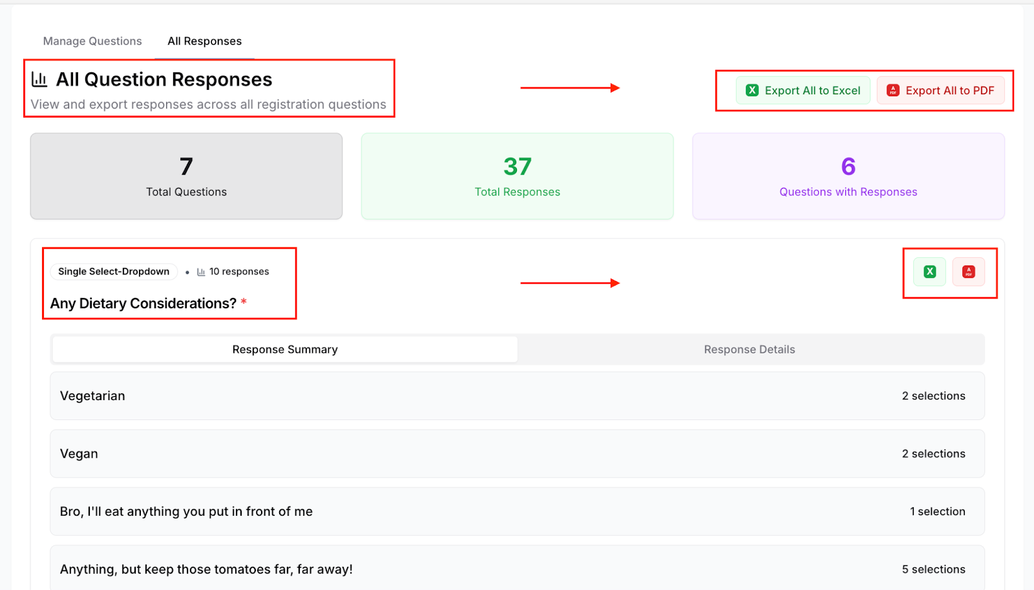Click the 5 selections count label
Viewport: 1034px width, 590px height.
[933, 569]
